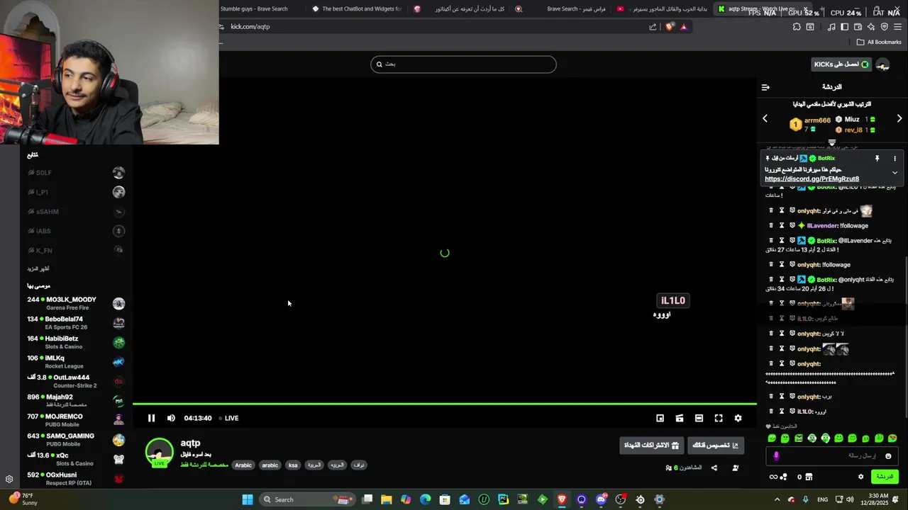This screenshot has width=908, height=510.
Task: Show next gift leaderboard page
Action: 899,118
